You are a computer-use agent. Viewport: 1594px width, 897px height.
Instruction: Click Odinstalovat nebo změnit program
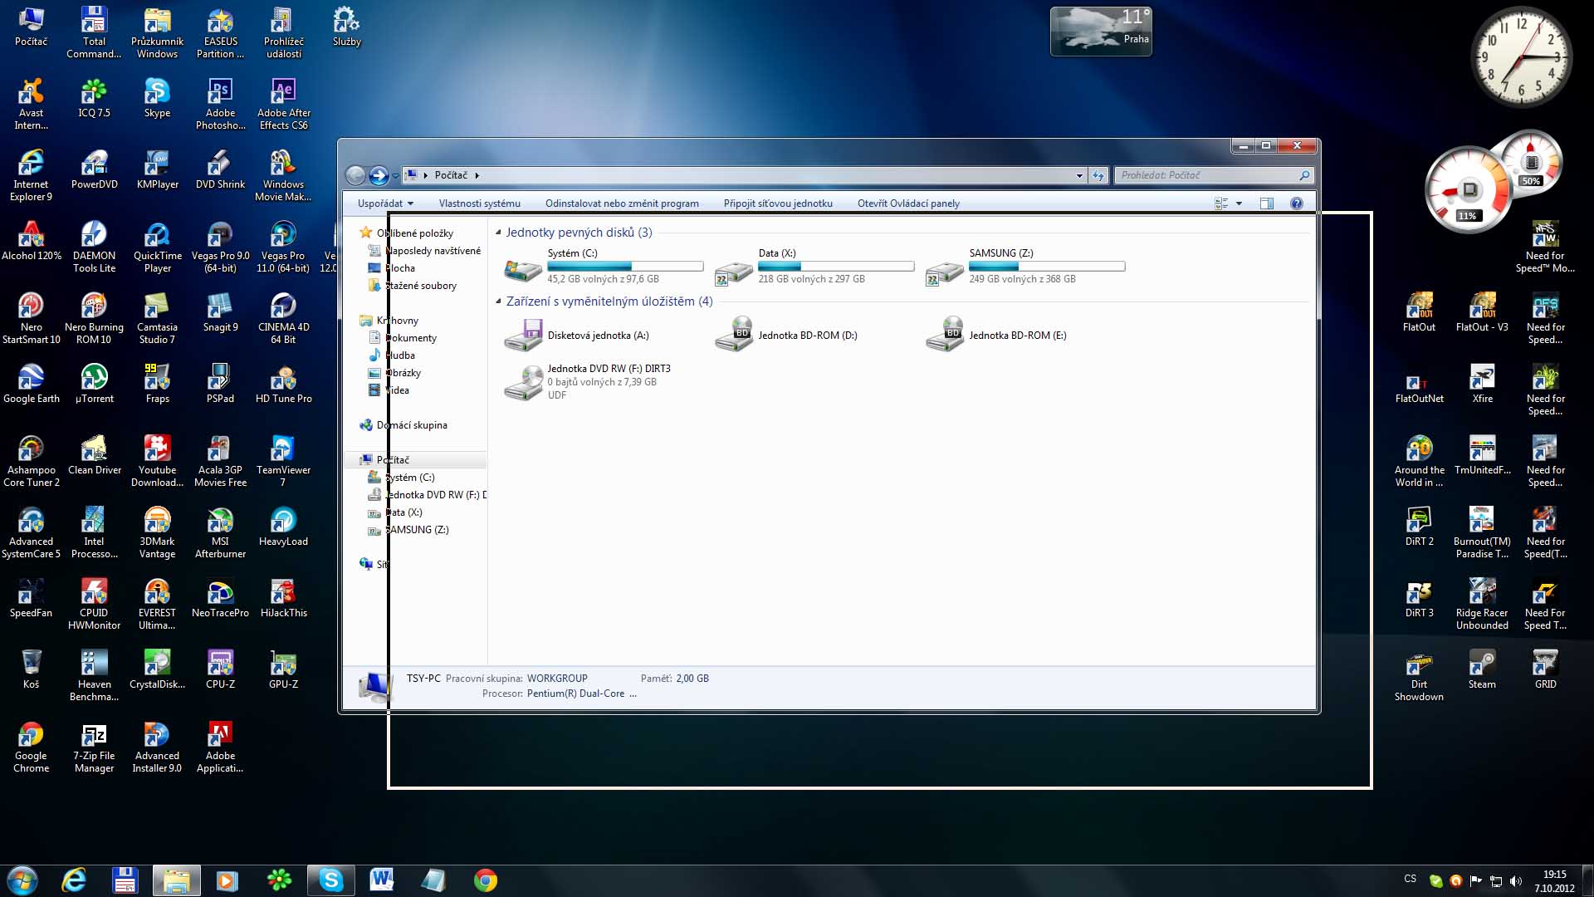(622, 203)
